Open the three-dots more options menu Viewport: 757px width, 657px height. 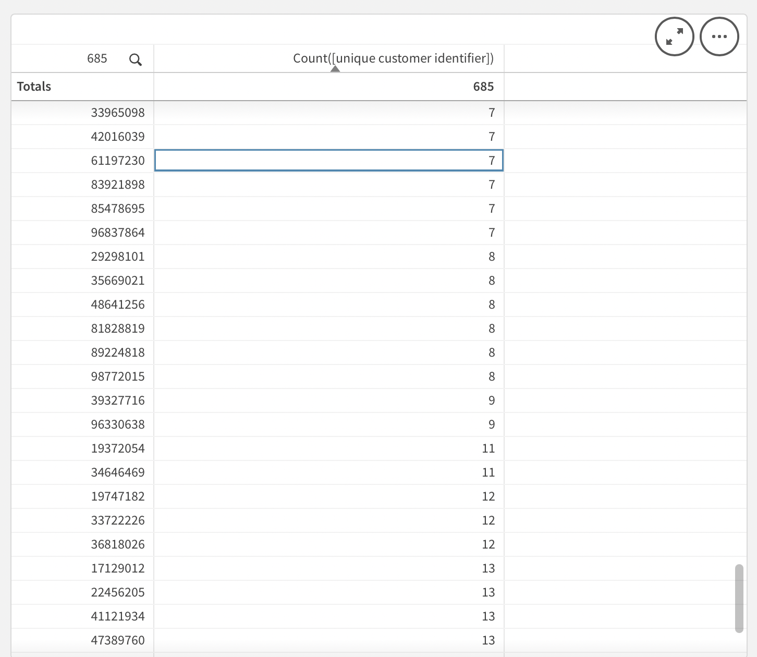coord(719,36)
